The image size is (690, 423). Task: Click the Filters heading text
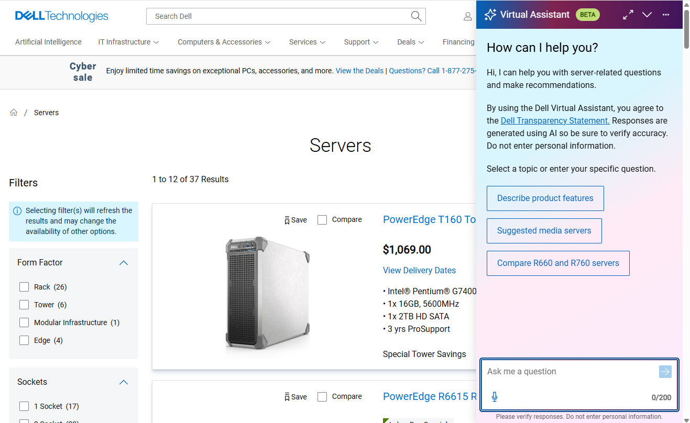click(x=24, y=183)
